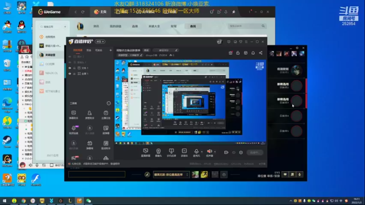Show the dimmed topmost source layer
The width and height of the screenshot is (365, 205).
(70, 56)
